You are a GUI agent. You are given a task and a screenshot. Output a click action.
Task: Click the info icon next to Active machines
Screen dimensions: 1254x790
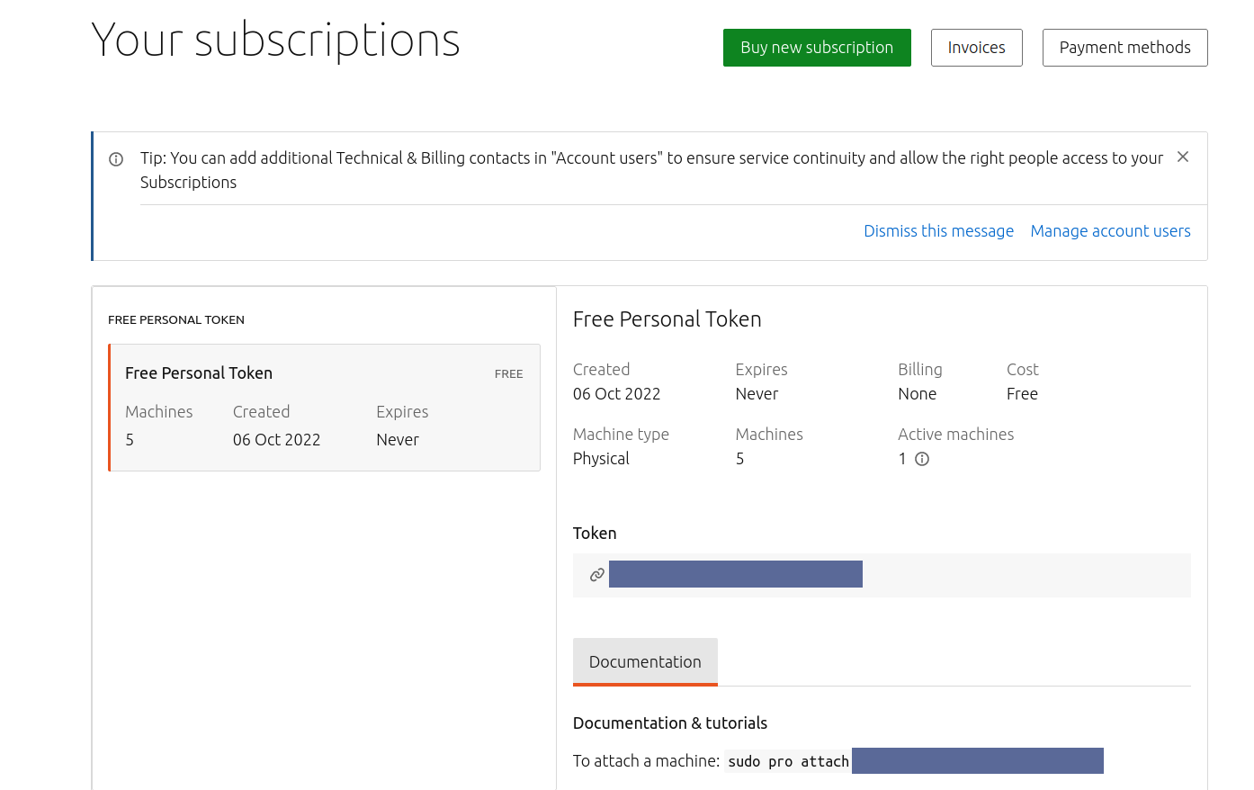[x=922, y=459]
